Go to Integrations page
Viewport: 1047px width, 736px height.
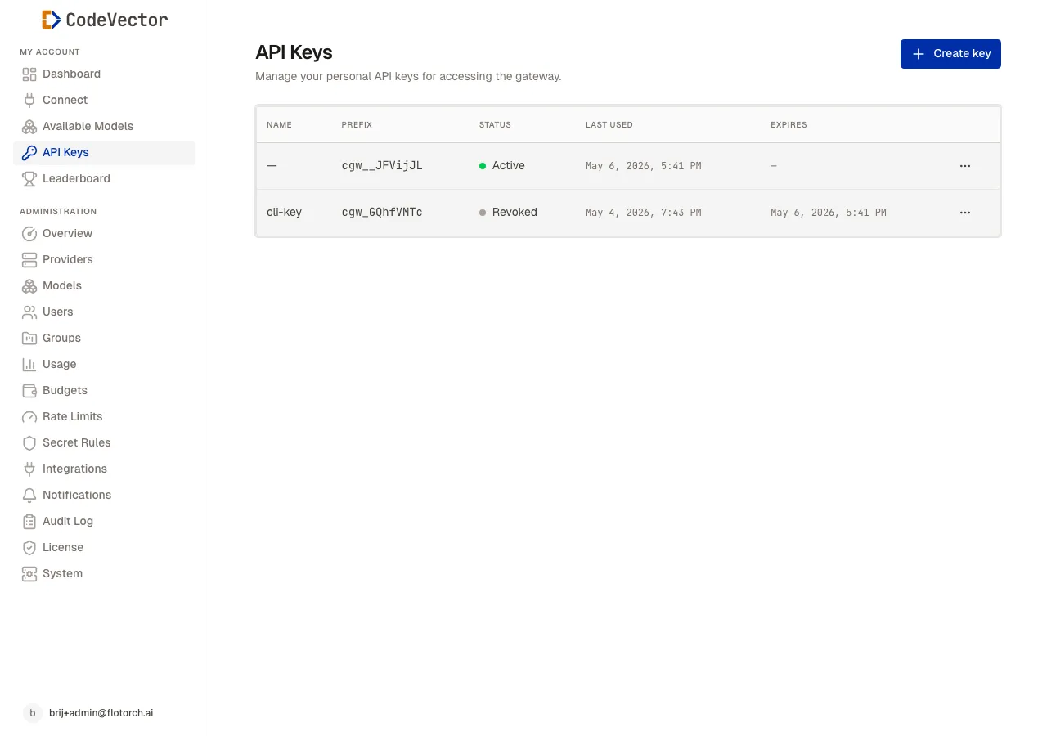105,469
